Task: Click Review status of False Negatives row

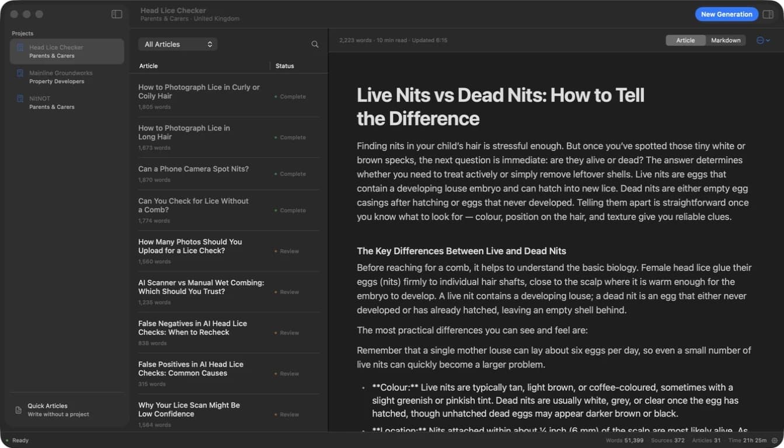Action: coord(287,333)
